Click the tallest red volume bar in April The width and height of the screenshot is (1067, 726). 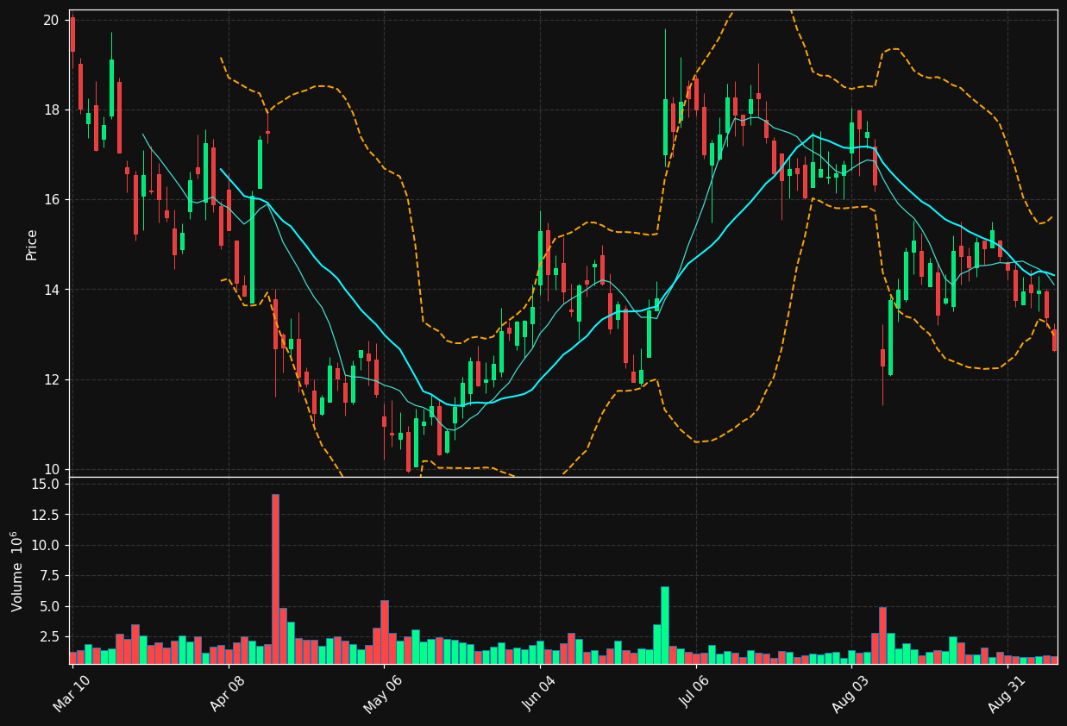tap(275, 579)
